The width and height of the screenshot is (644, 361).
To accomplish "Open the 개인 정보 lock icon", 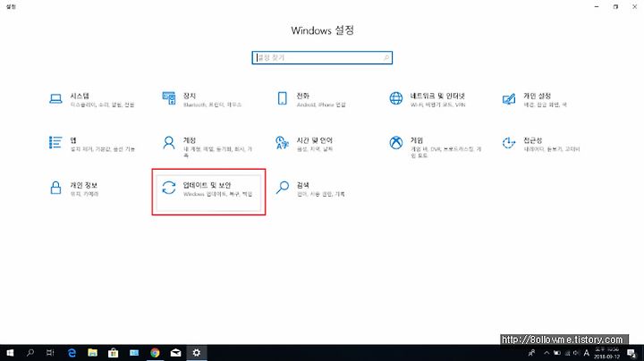I will pyautogui.click(x=55, y=188).
